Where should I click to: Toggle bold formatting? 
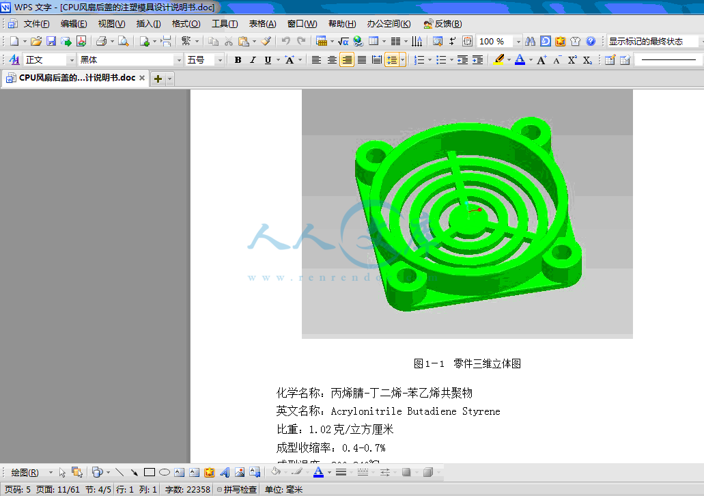(x=238, y=59)
